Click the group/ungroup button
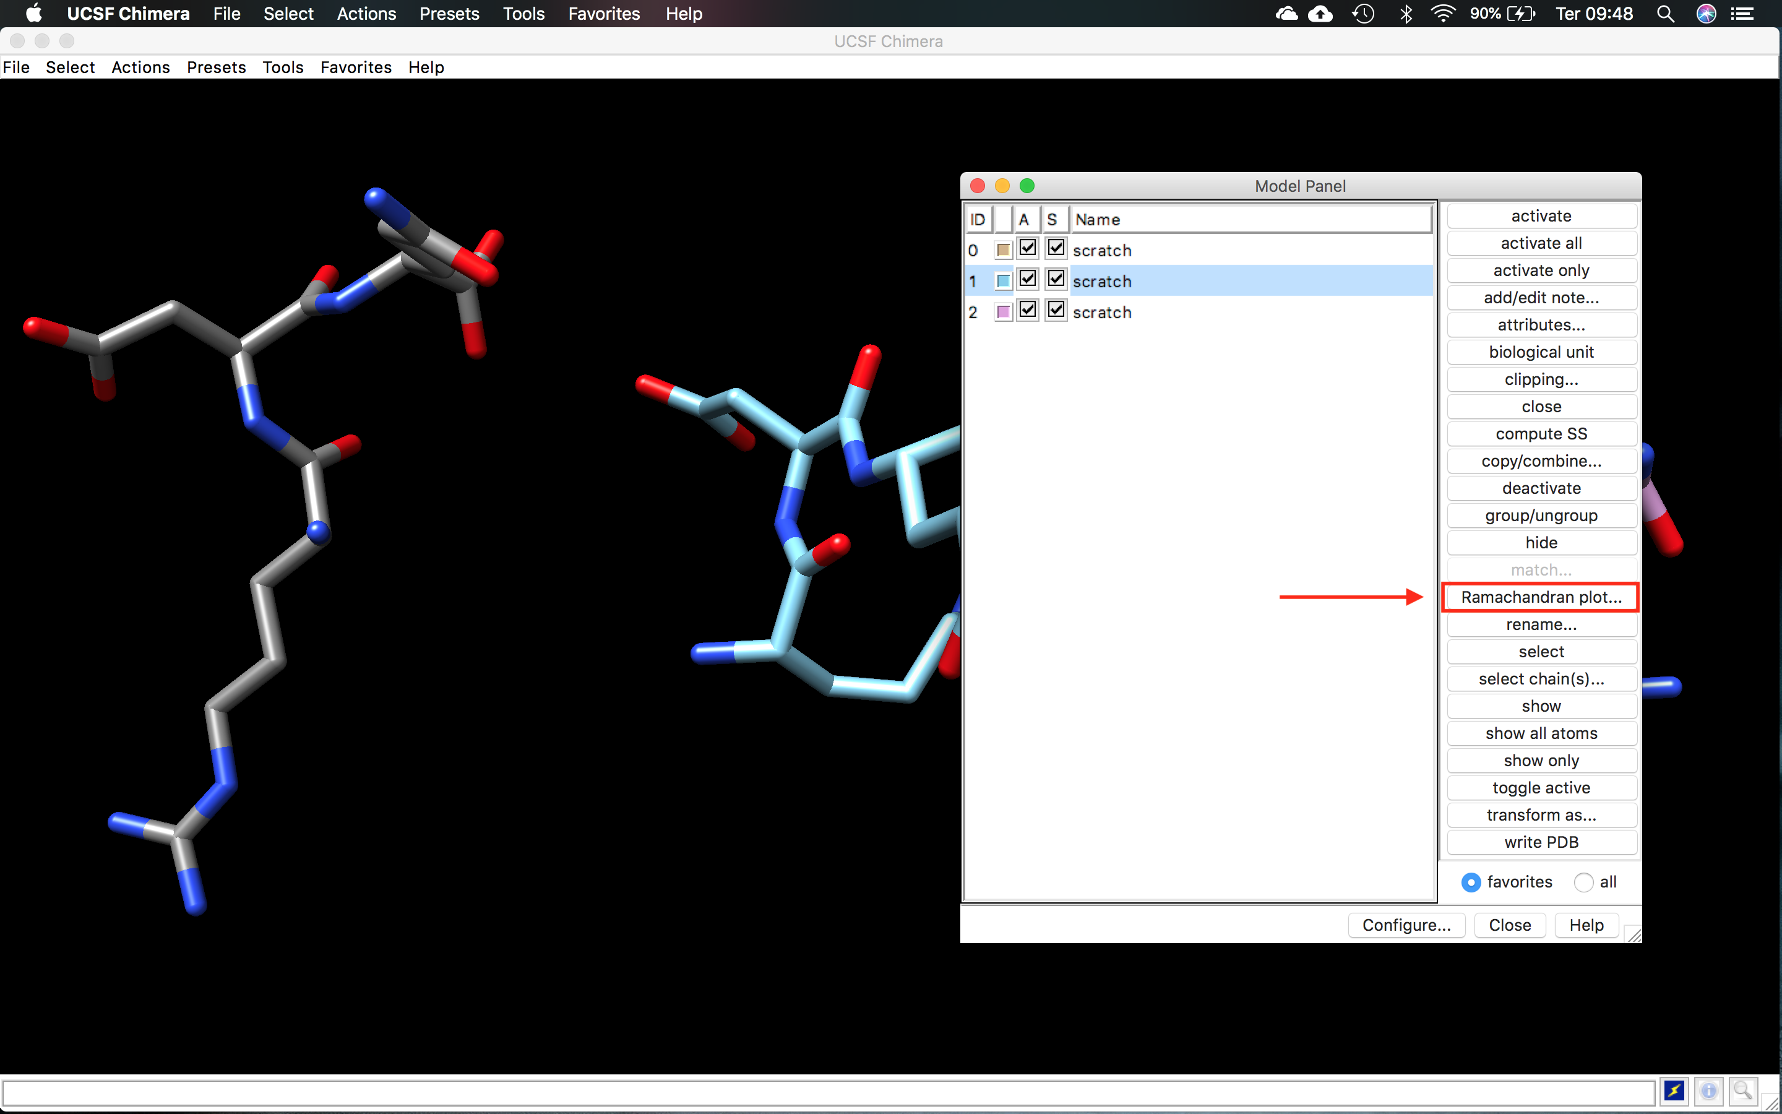1782x1114 pixels. click(1541, 516)
